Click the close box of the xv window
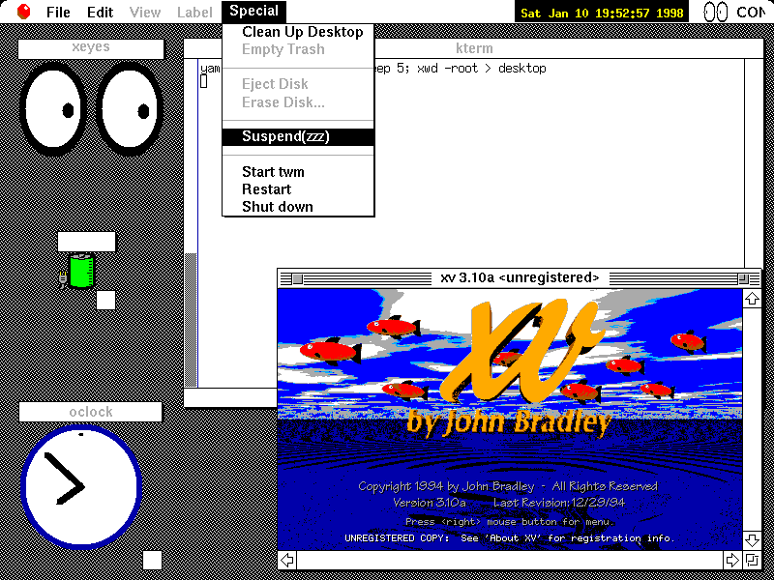 297,279
